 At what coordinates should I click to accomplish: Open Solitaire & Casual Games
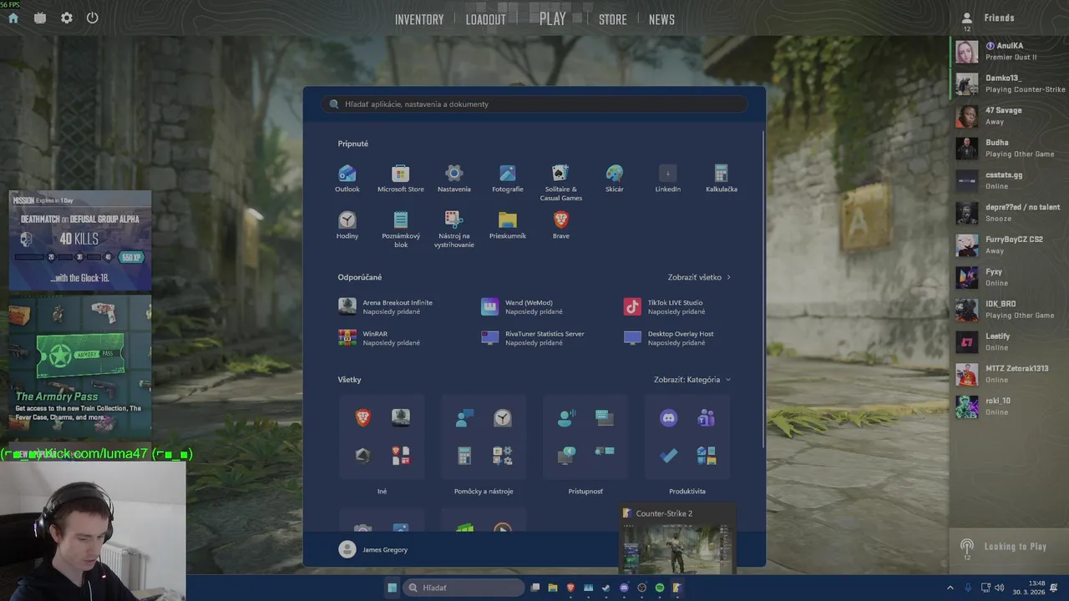click(561, 182)
